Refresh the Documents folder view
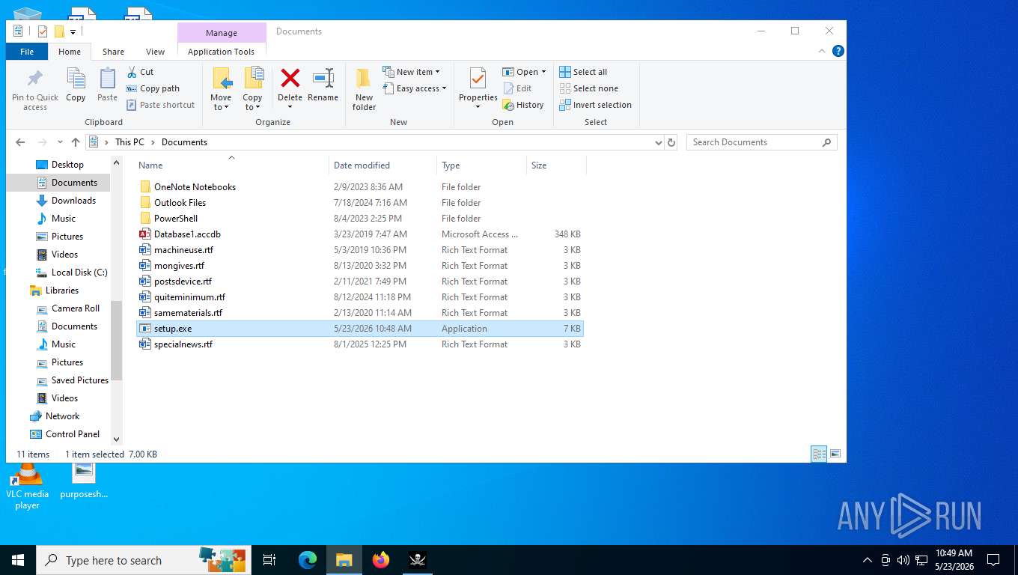Screen dimensions: 1018x575 pyautogui.click(x=671, y=142)
